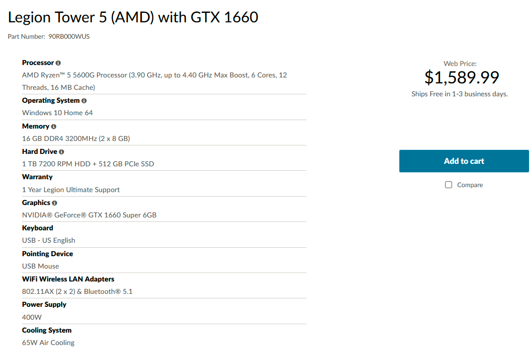Click the Processor spec heading
Viewport: 532px width, 348px height.
click(x=38, y=63)
